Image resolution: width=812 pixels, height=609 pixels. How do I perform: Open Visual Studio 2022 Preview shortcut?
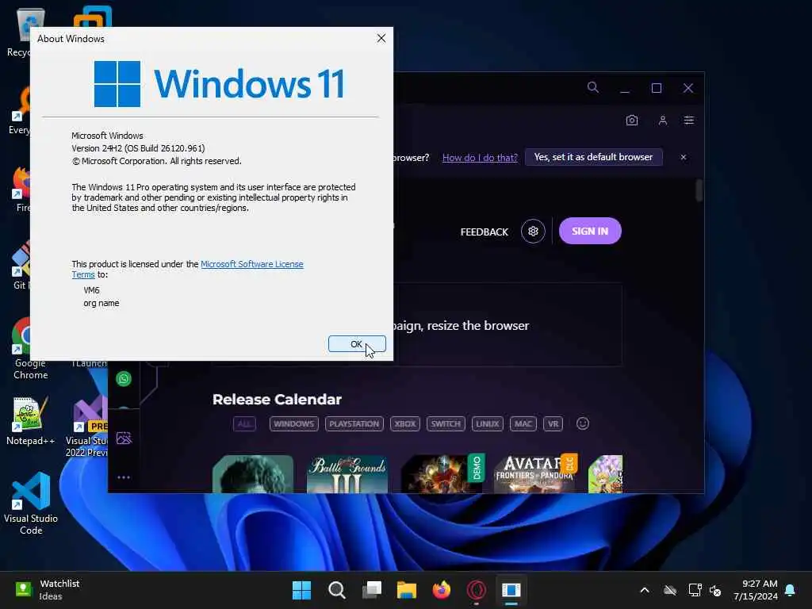coord(86,426)
